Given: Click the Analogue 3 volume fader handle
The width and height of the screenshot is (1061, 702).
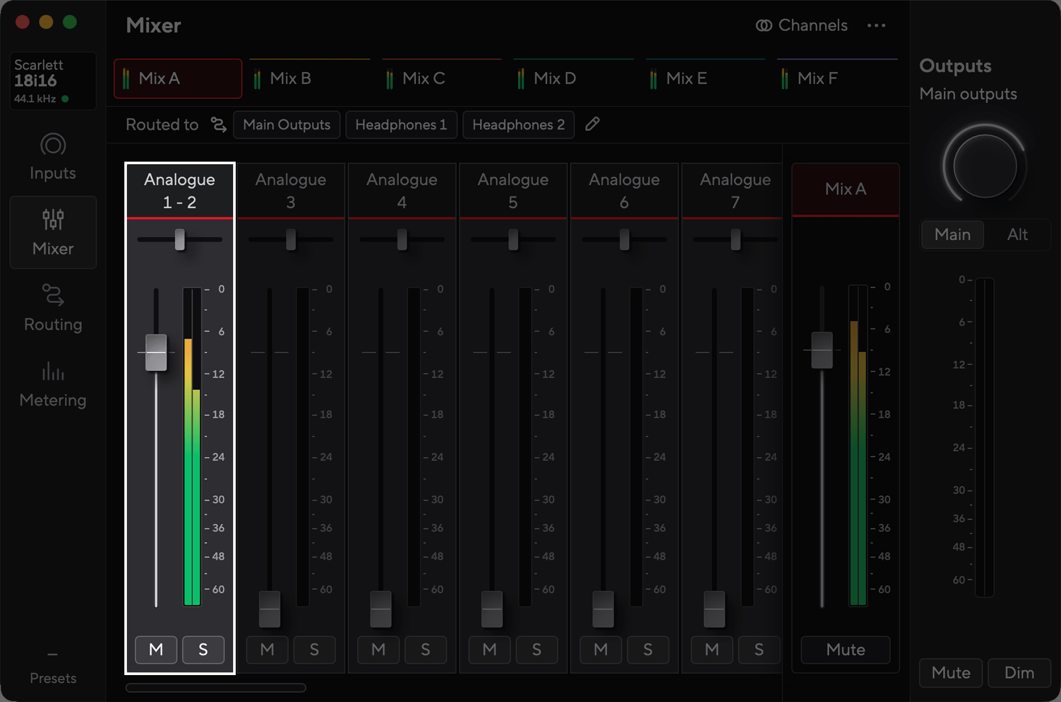Looking at the screenshot, I should [269, 609].
